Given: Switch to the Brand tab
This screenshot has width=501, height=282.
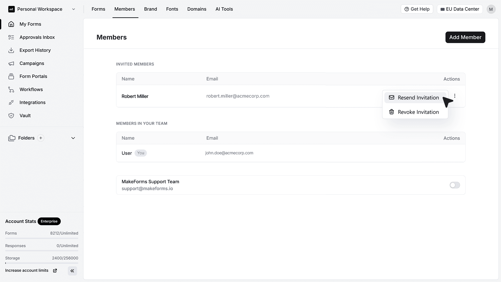Looking at the screenshot, I should (151, 9).
